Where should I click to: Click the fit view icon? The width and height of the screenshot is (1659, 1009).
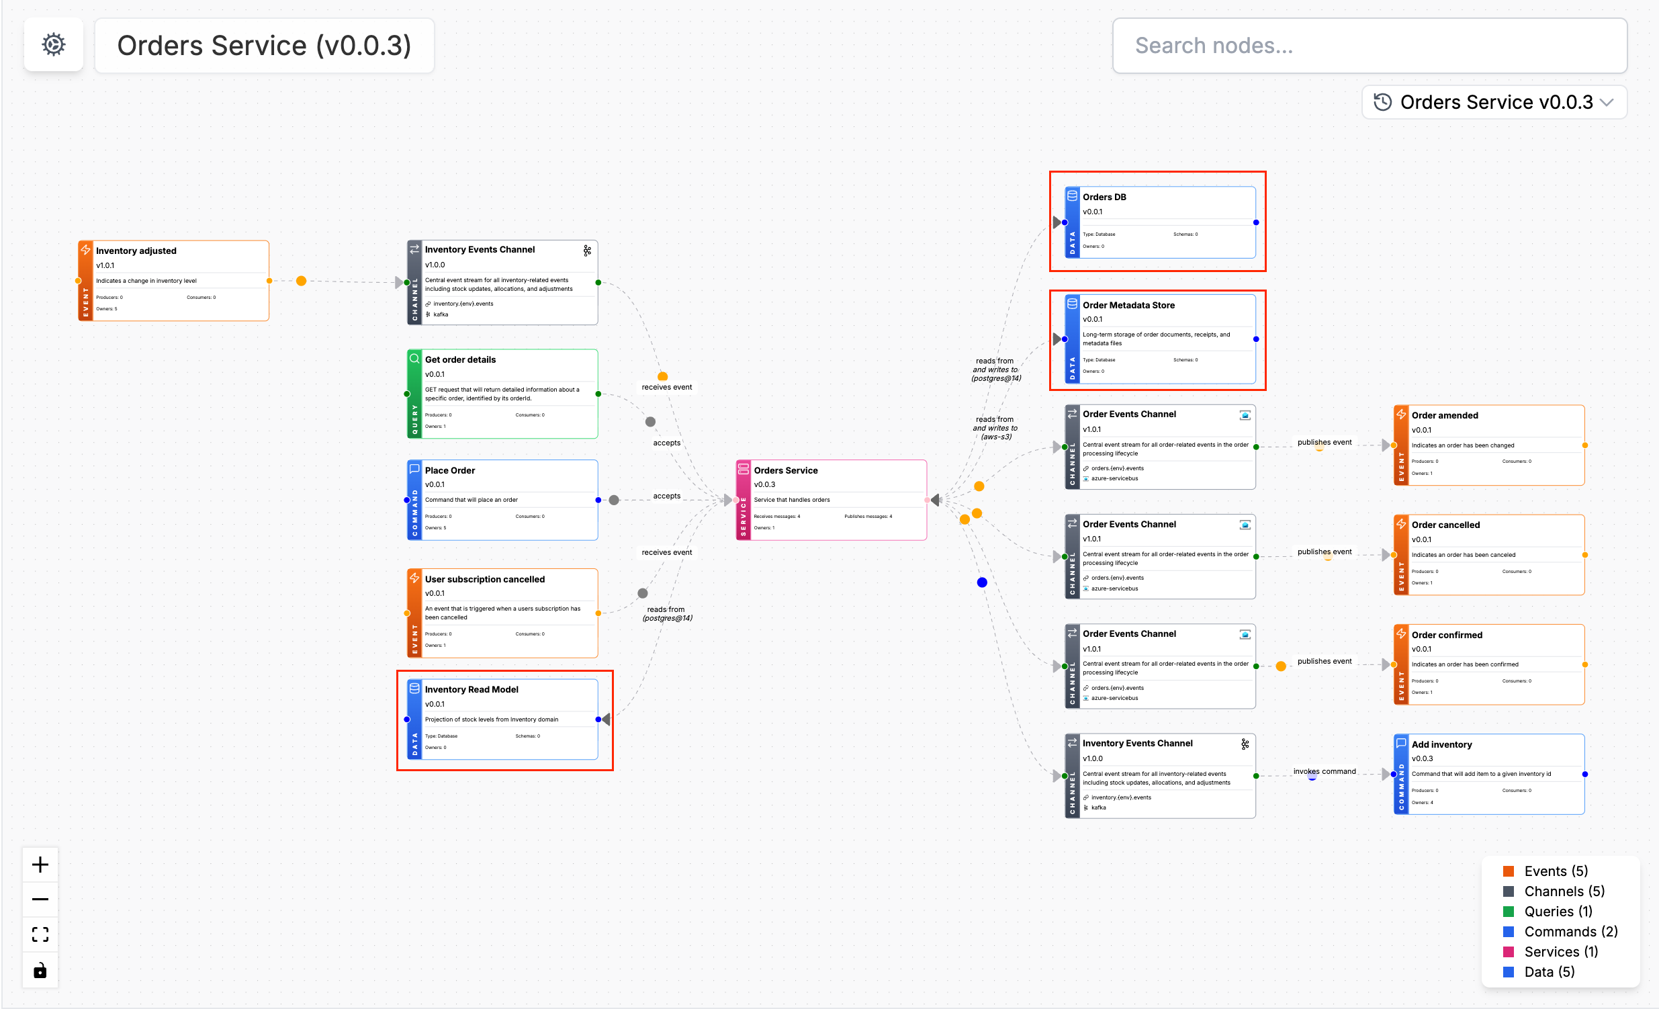tap(40, 934)
